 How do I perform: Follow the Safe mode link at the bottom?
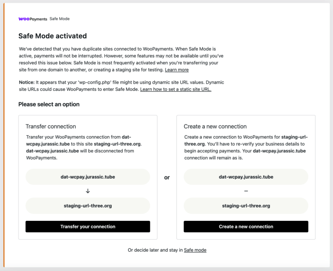pyautogui.click(x=195, y=250)
